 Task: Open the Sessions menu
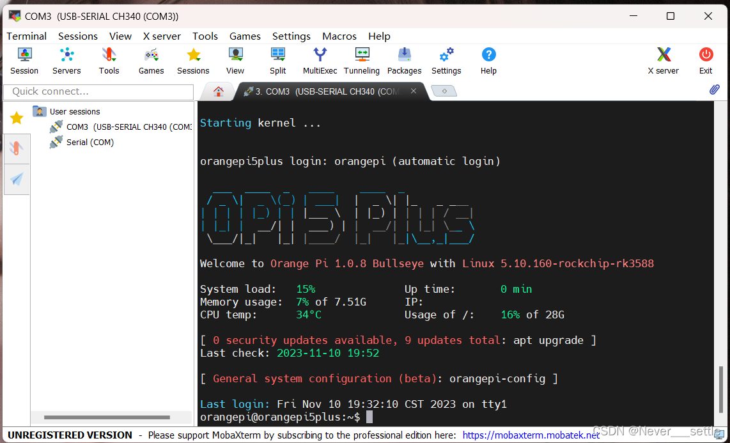coord(78,36)
